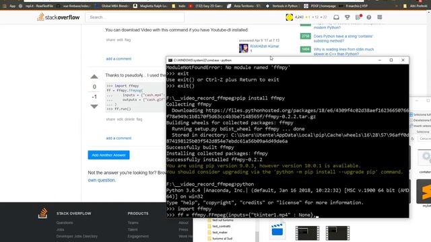Select the blue clapperboard video file in Explorer

tap(277, 230)
